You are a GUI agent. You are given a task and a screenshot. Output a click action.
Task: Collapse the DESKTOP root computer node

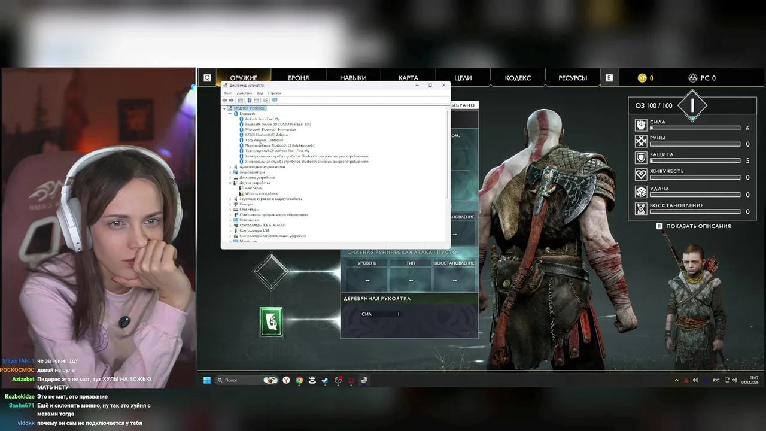pyautogui.click(x=224, y=108)
